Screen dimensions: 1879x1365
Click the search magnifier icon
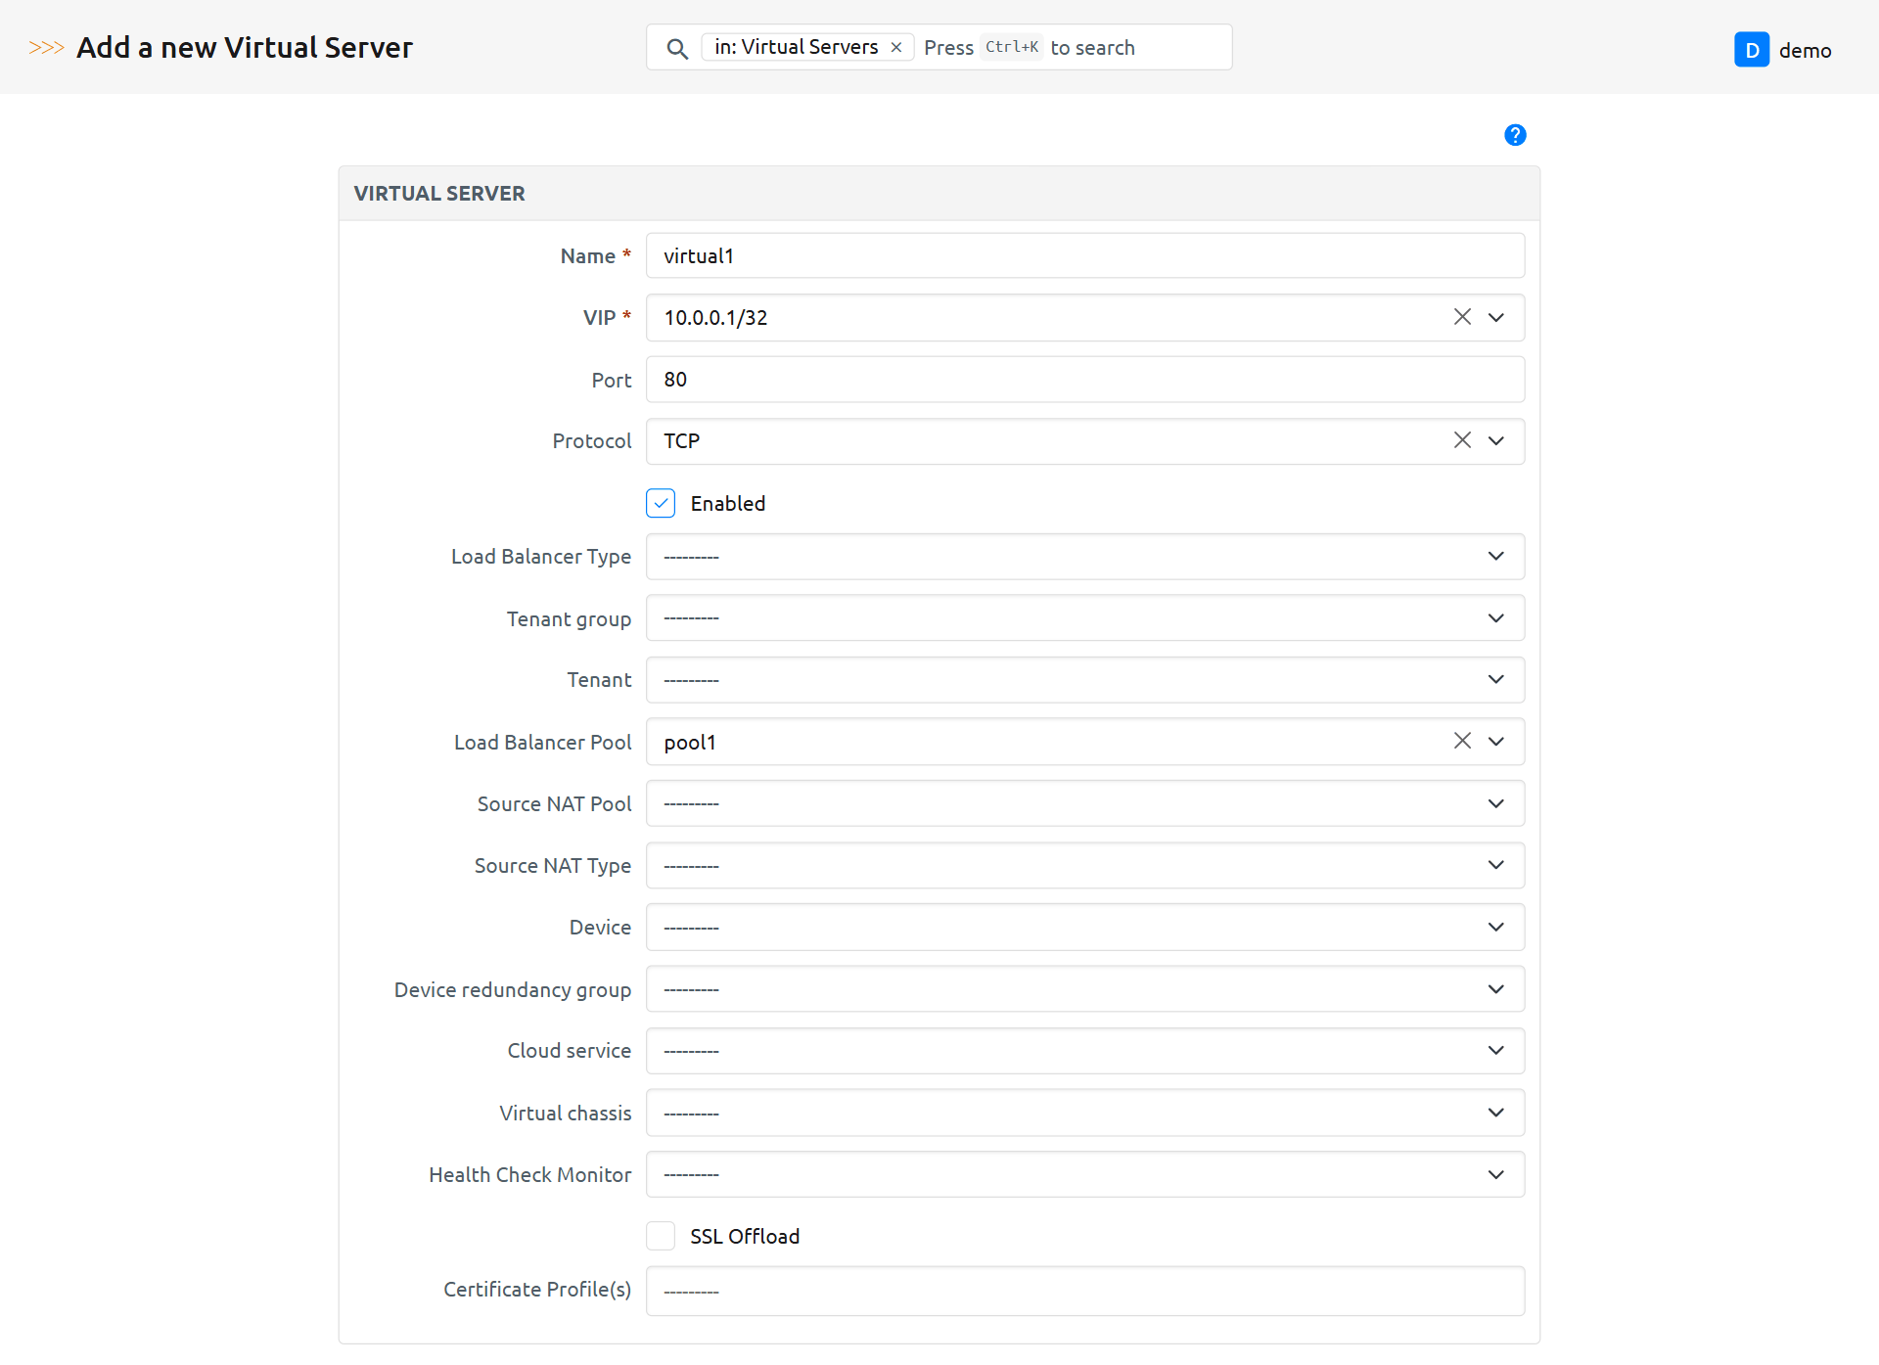pyautogui.click(x=676, y=48)
